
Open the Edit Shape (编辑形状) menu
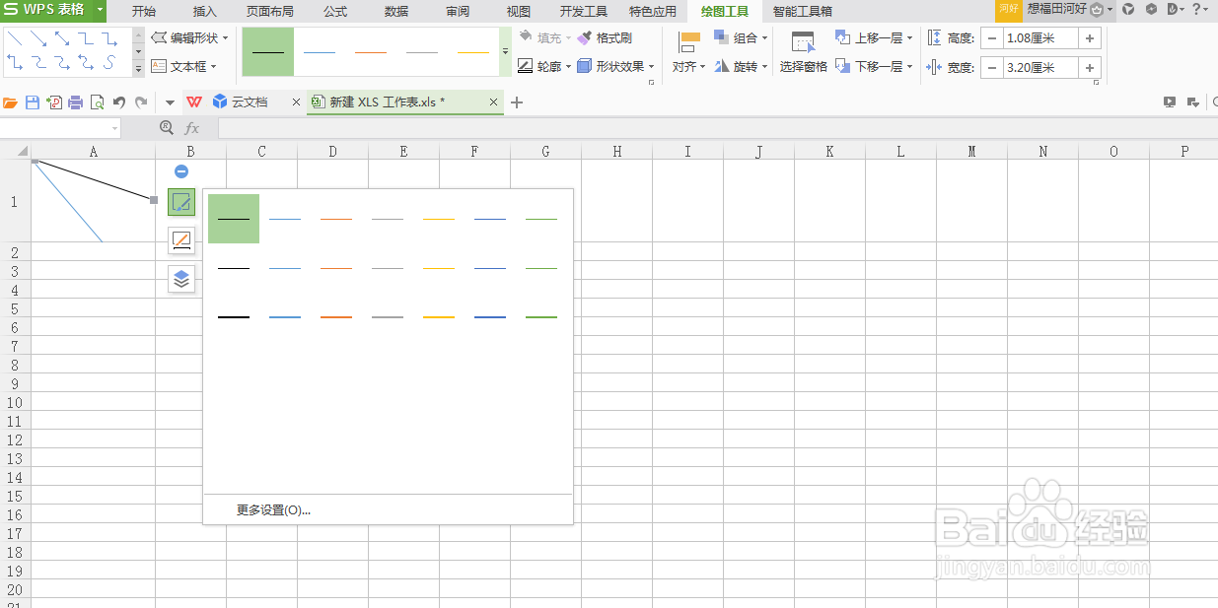tap(190, 37)
